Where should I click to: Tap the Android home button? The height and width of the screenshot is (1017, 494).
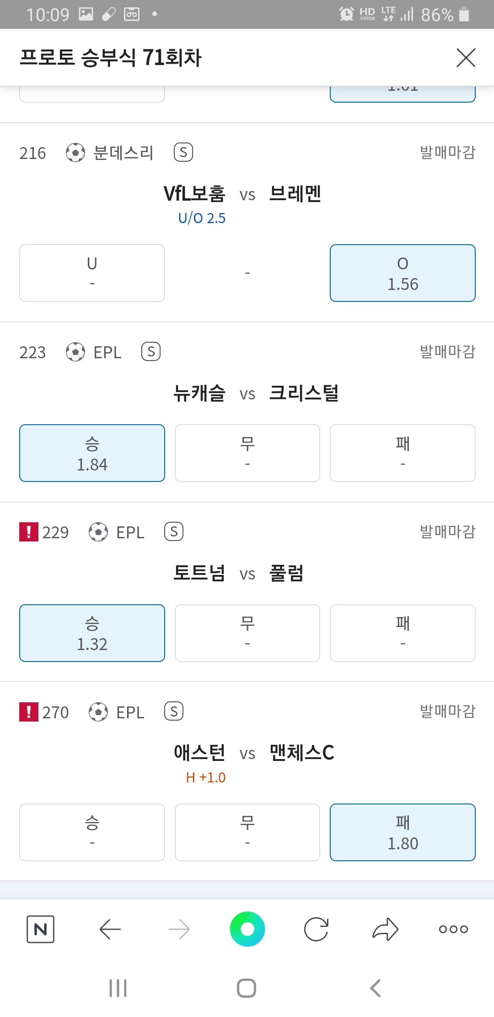[x=247, y=988]
